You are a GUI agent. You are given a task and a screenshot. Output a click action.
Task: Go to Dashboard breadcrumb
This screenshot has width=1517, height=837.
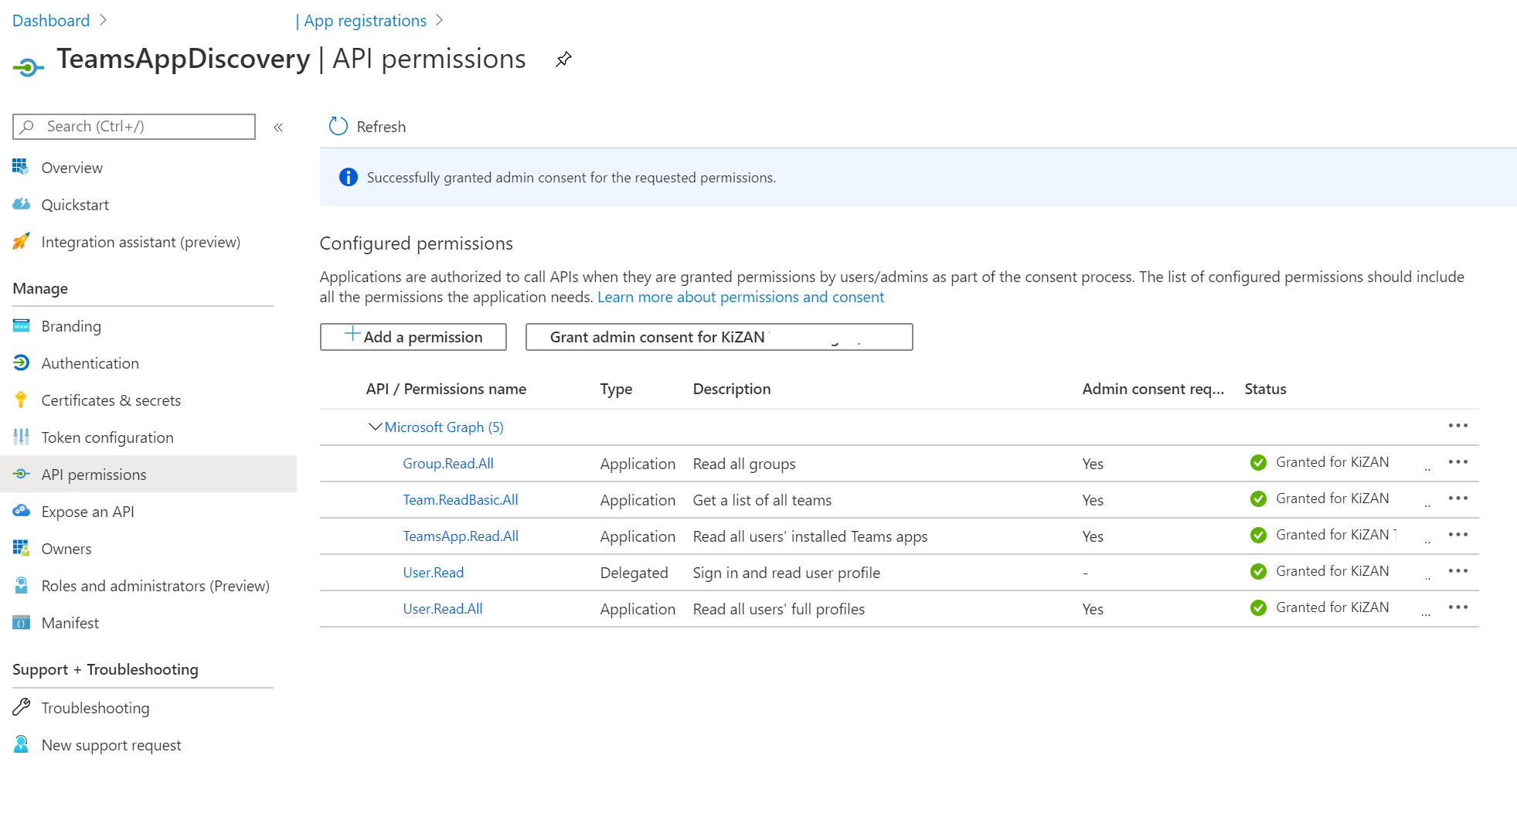tap(51, 21)
